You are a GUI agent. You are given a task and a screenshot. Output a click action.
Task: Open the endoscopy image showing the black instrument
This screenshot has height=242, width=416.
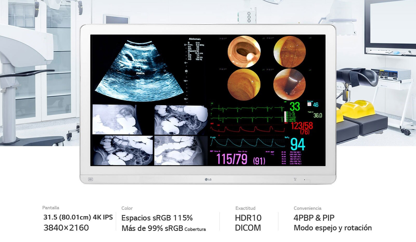(289, 85)
